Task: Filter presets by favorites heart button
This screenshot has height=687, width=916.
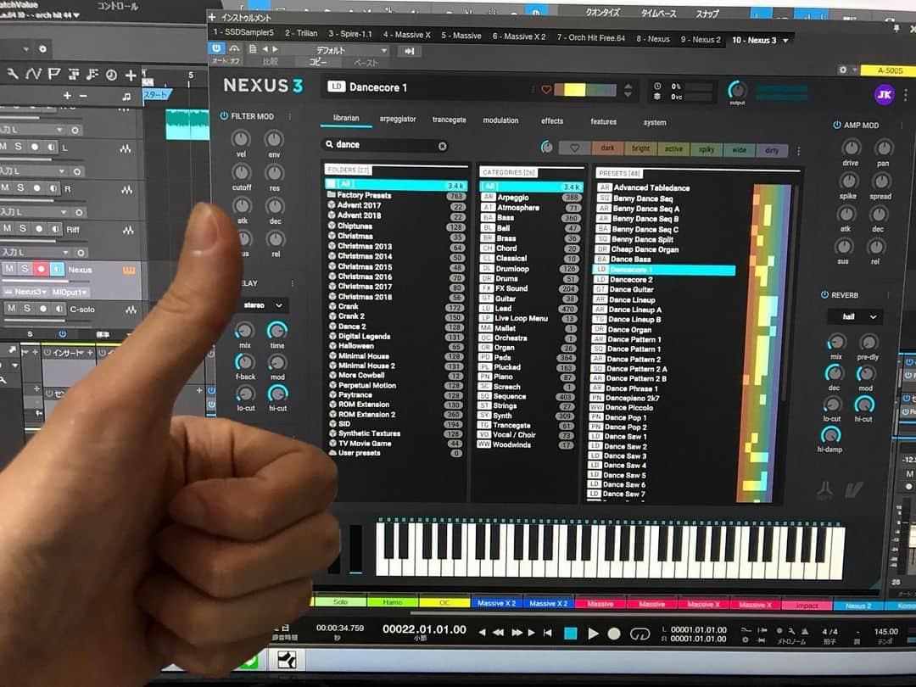Action: pyautogui.click(x=575, y=148)
